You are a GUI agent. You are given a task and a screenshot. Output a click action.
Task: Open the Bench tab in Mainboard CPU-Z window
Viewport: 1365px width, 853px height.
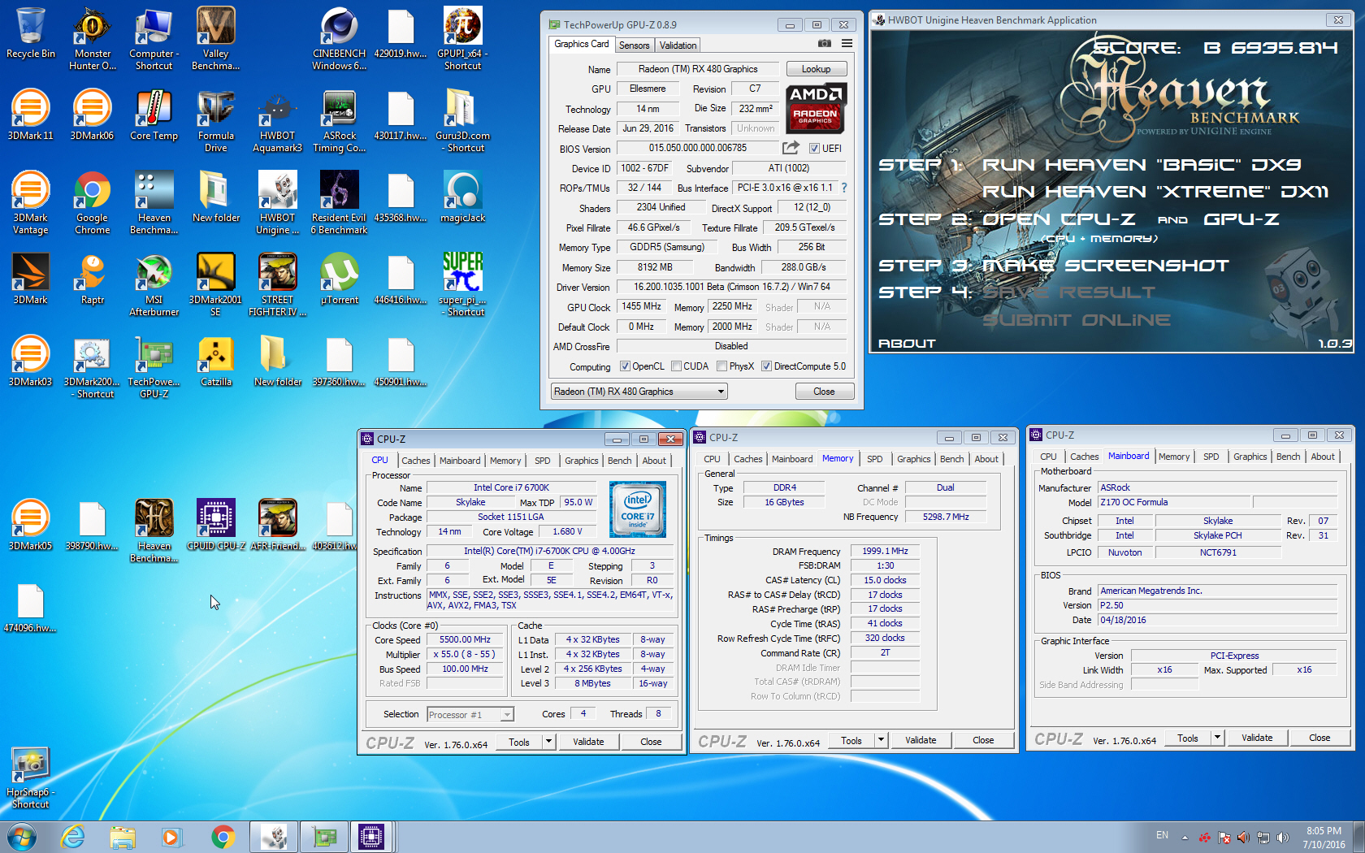coord(1288,457)
